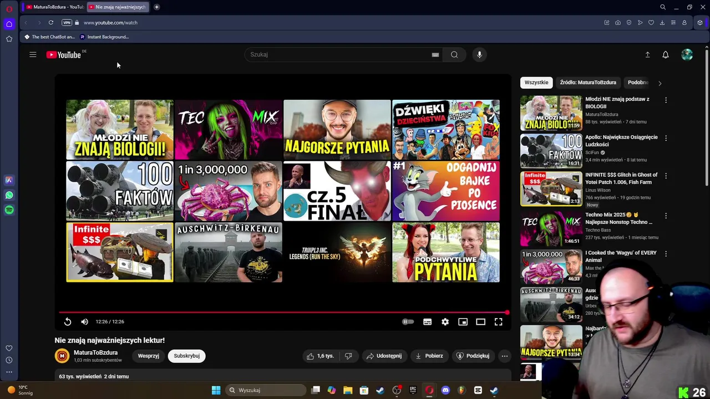
Task: Click the red video progress bar
Action: [x=283, y=313]
